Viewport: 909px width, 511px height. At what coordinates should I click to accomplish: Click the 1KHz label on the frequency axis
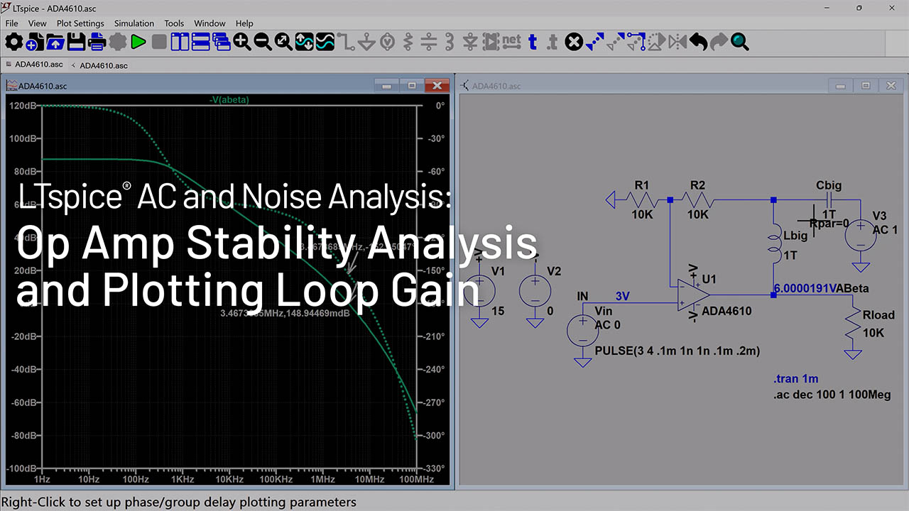(182, 480)
